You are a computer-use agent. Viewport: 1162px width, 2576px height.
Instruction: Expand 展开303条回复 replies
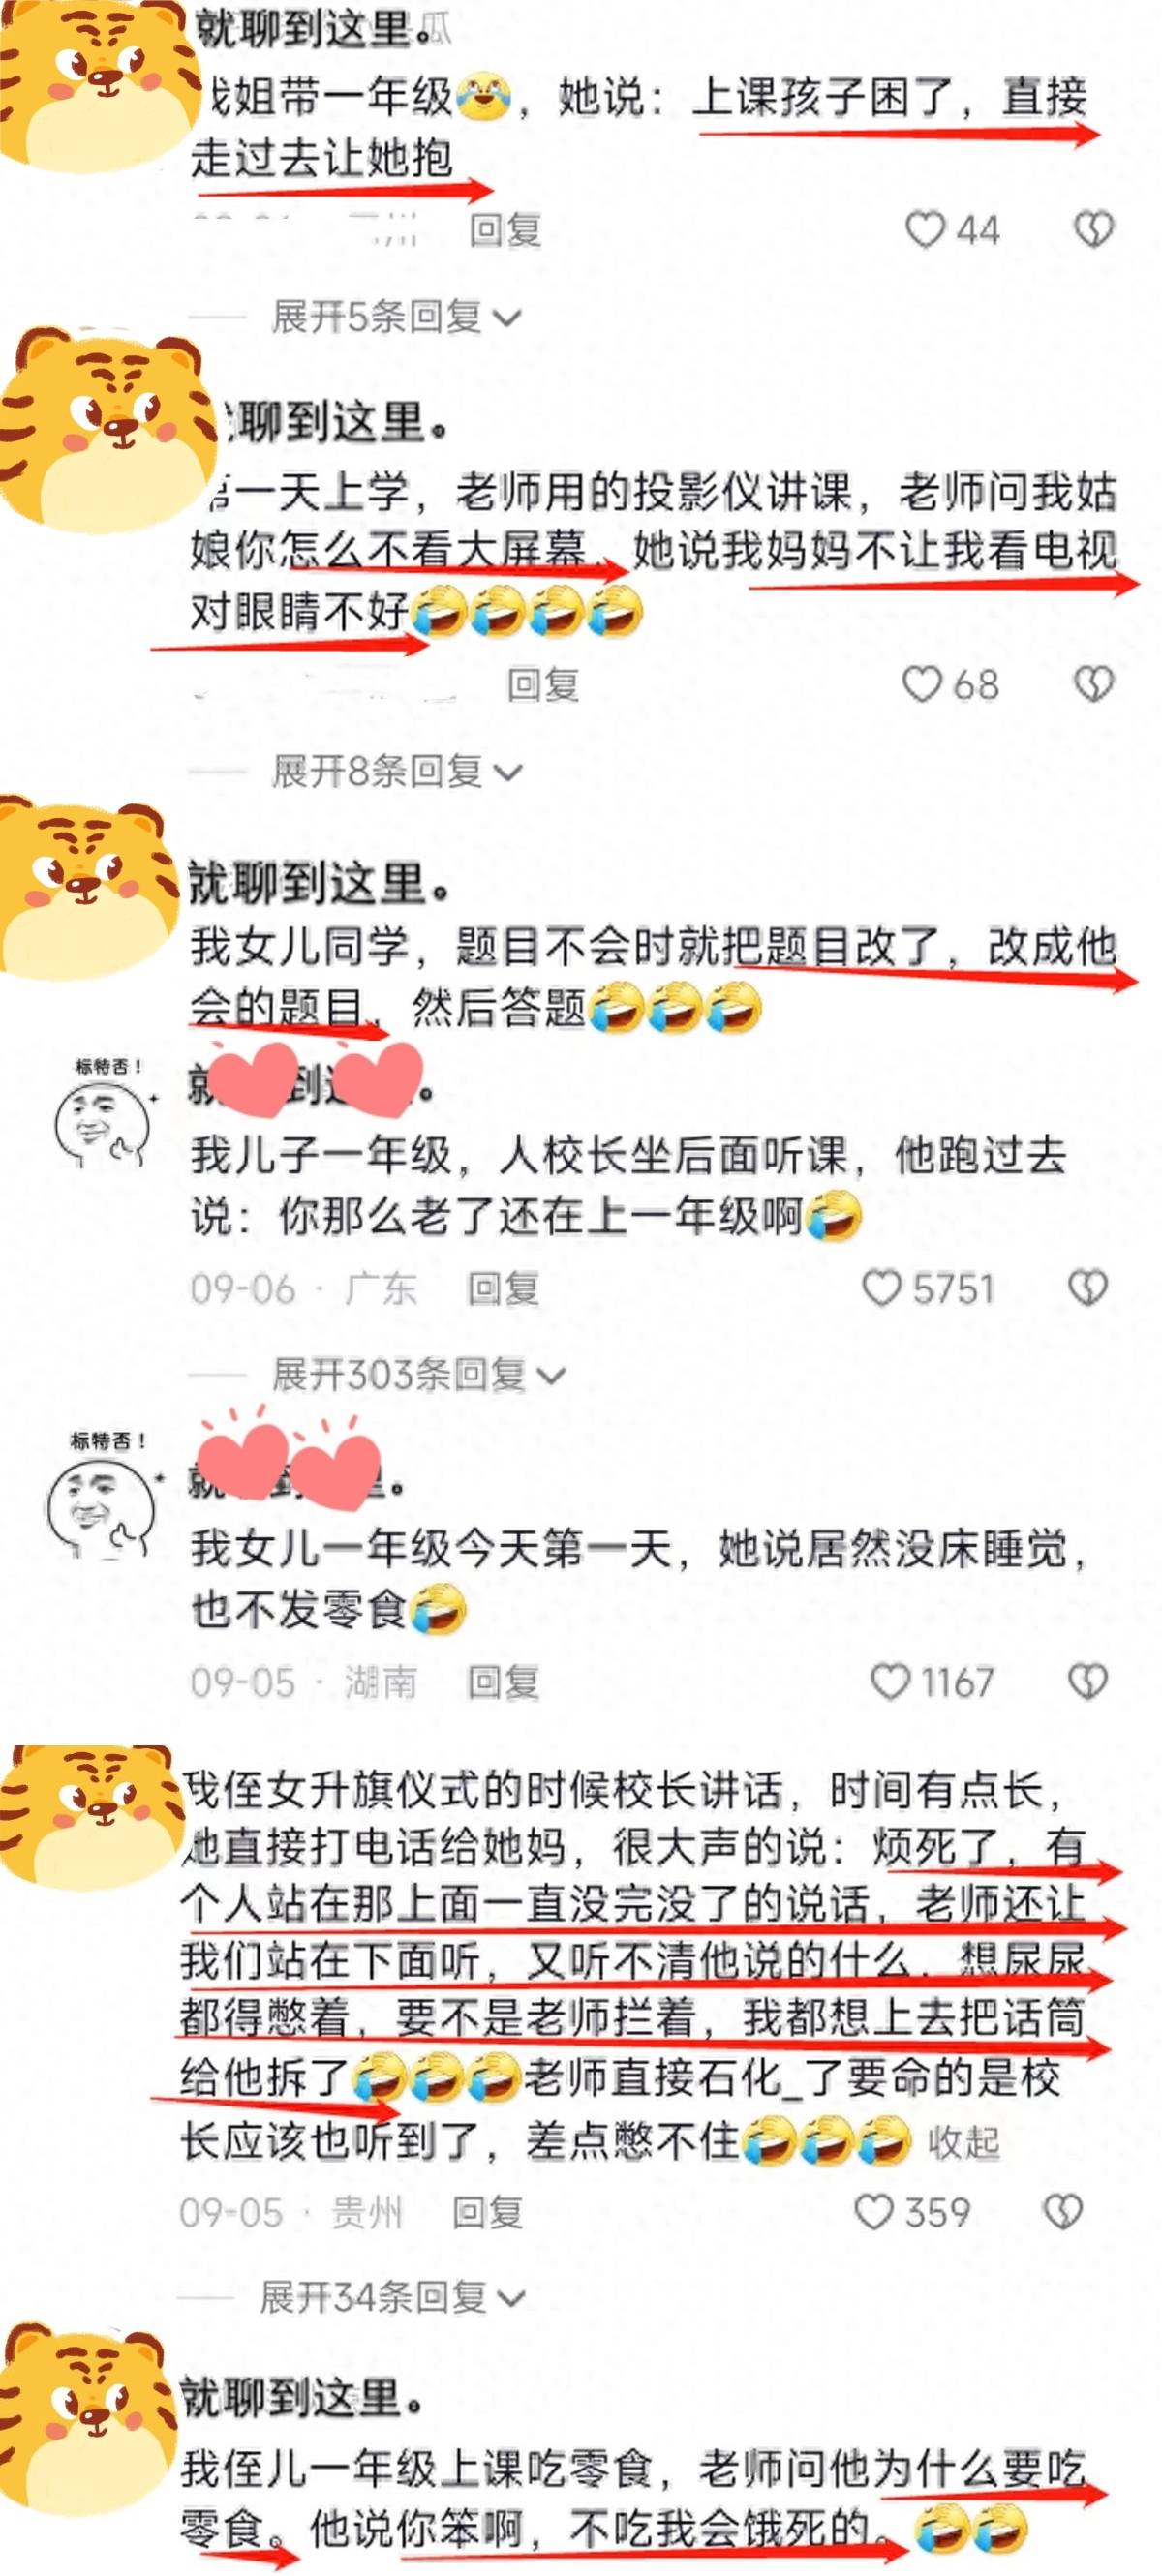tap(418, 1375)
